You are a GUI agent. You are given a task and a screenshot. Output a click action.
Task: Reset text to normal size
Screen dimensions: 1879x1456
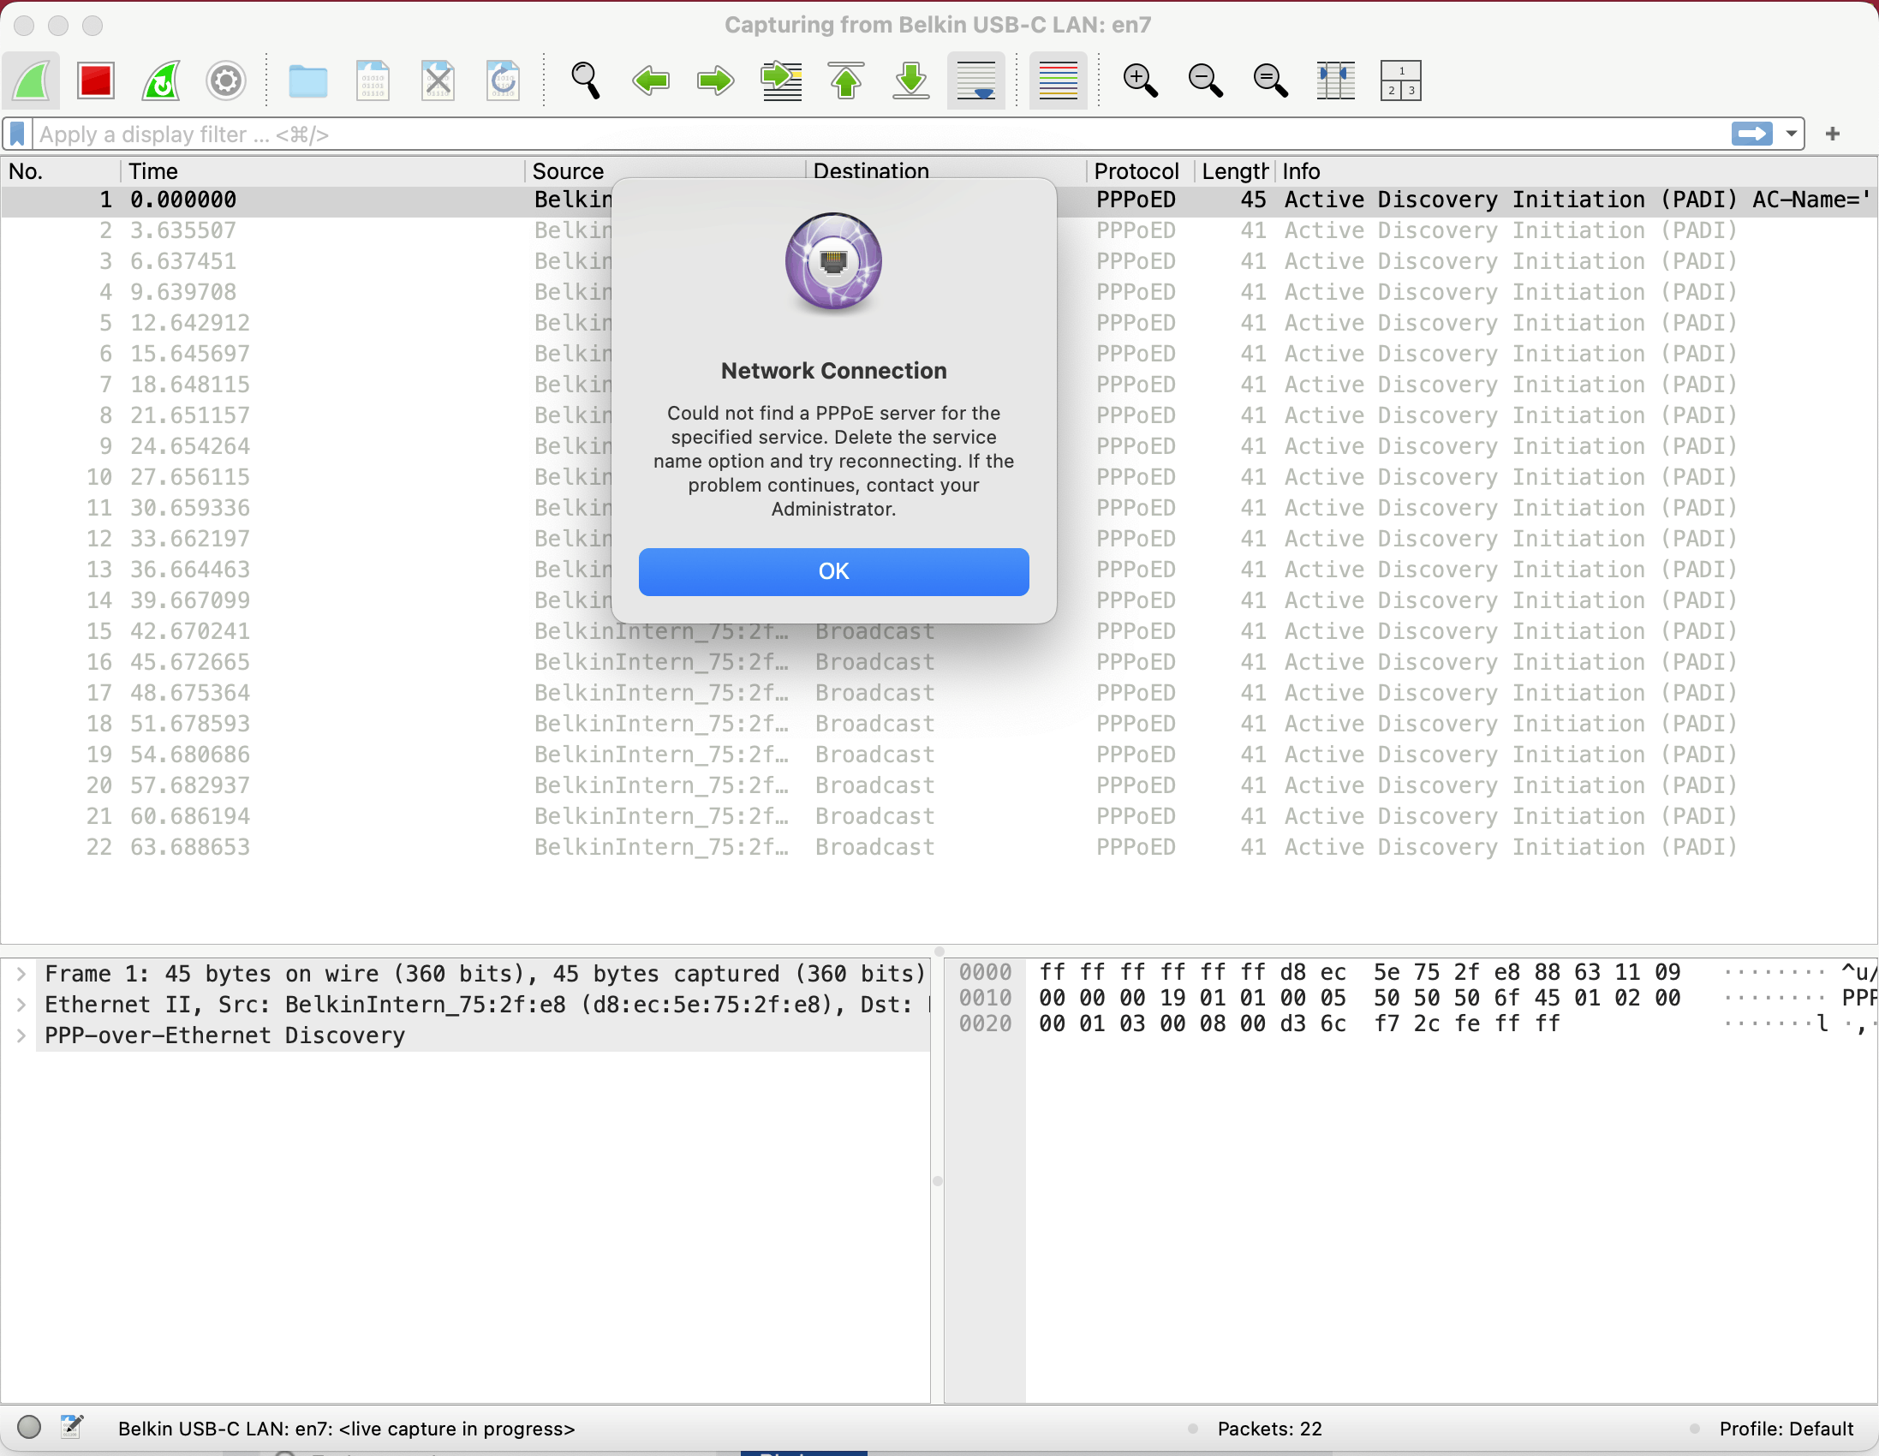[x=1271, y=81]
